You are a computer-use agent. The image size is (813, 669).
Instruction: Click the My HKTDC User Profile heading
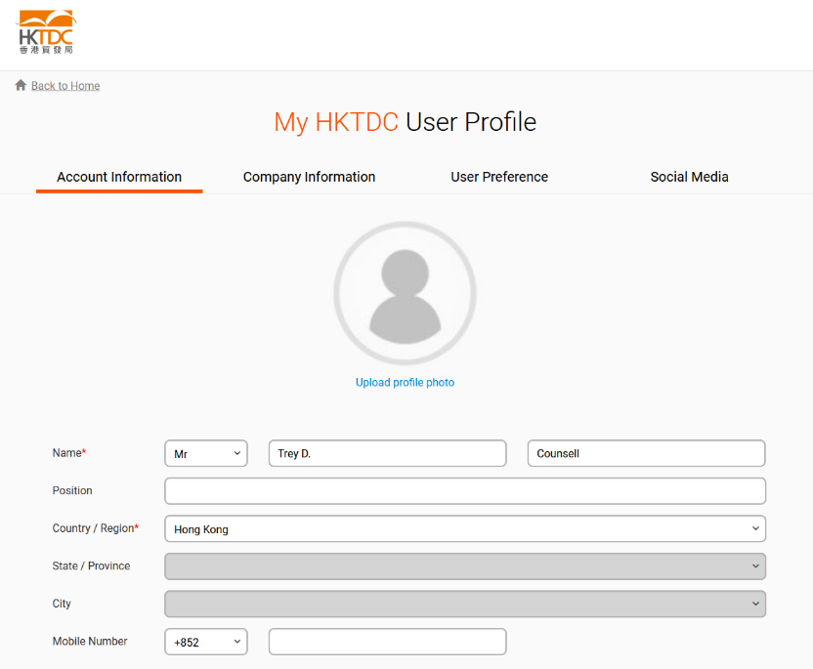click(x=405, y=122)
